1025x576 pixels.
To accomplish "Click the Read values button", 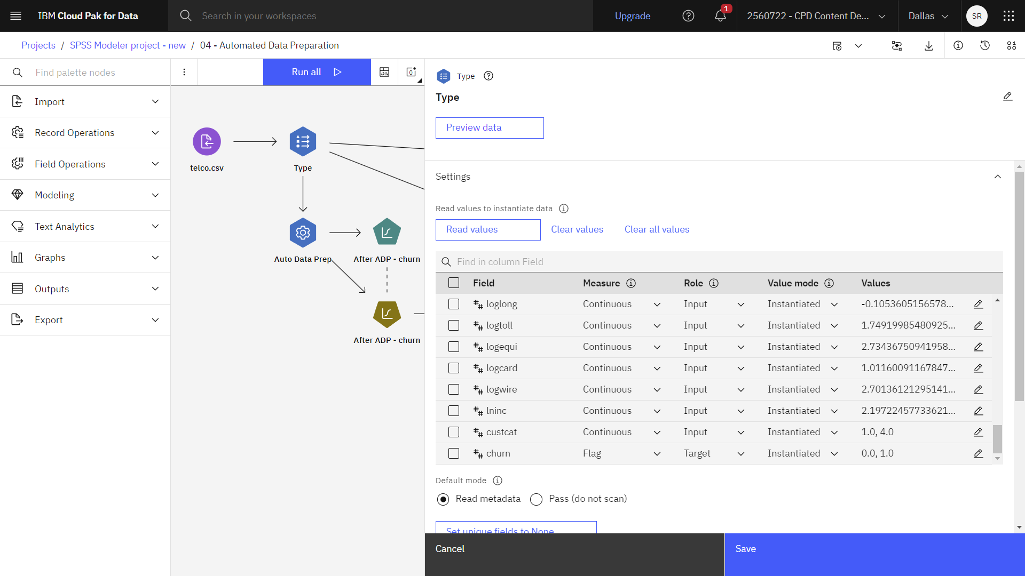I will (x=488, y=230).
